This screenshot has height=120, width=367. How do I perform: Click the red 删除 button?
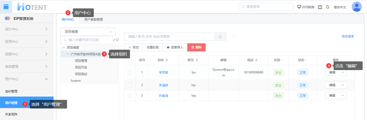(x=196, y=47)
